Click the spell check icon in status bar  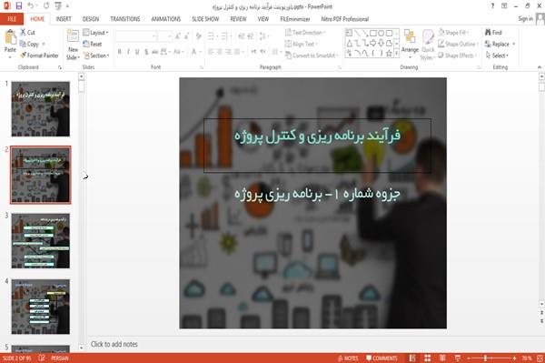[42, 358]
